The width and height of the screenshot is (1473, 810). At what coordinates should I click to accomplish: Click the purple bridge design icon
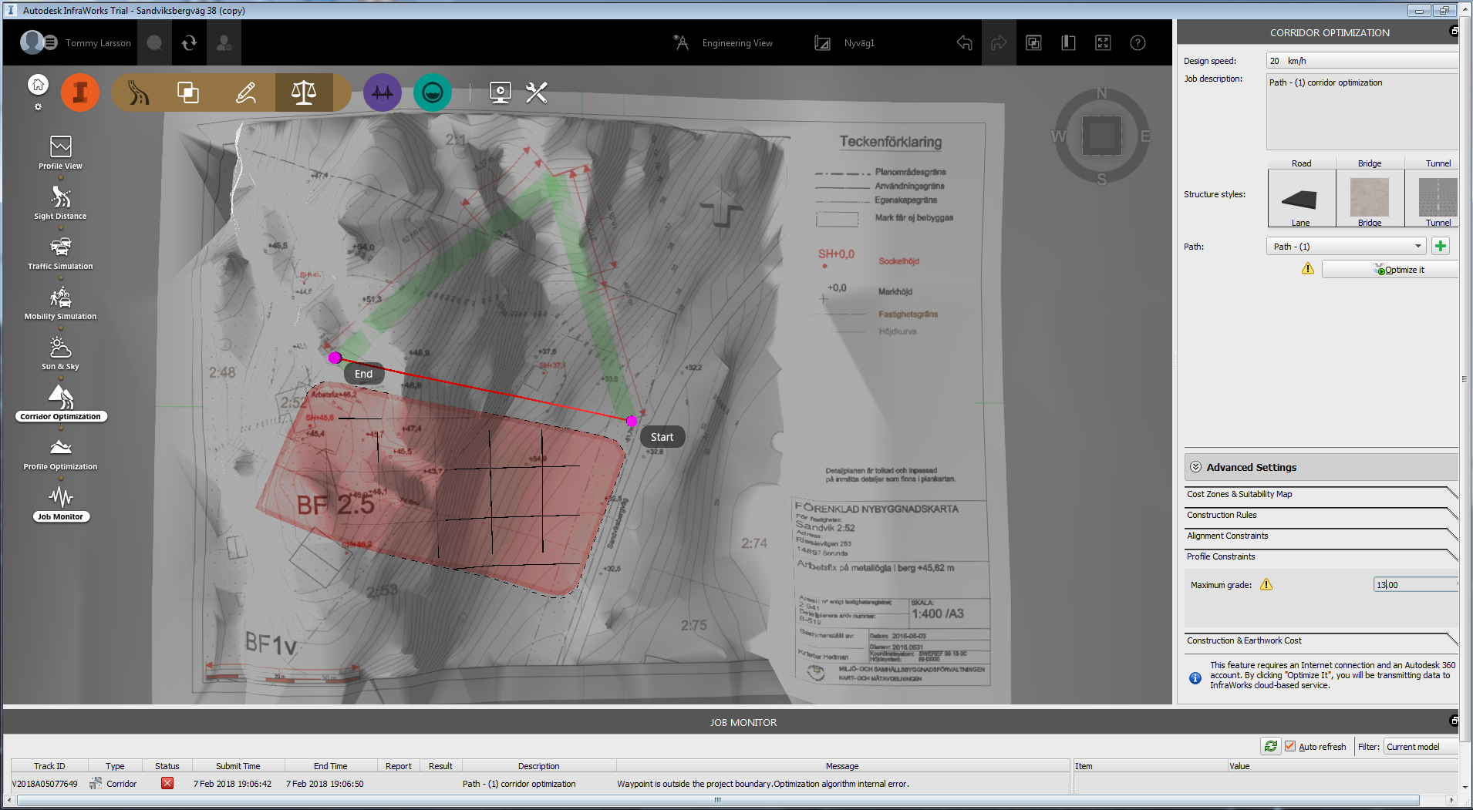click(x=382, y=92)
